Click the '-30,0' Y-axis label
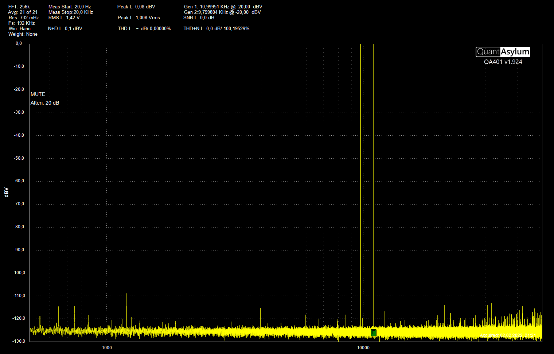554x354 pixels. pos(19,112)
